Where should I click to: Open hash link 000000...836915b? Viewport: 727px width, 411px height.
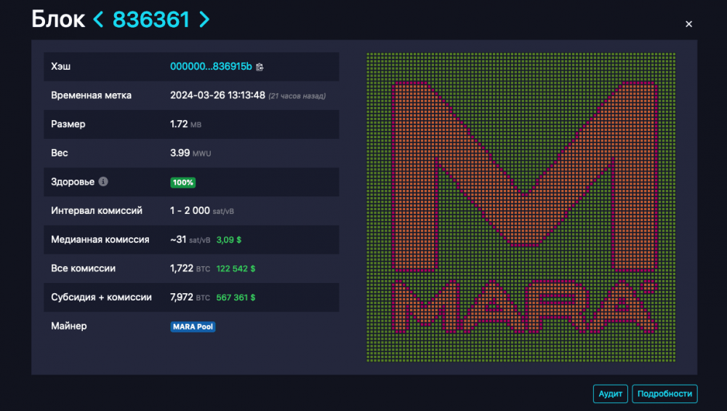pyautogui.click(x=211, y=66)
